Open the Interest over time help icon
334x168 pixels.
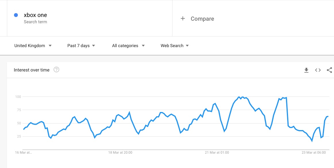coord(56,70)
